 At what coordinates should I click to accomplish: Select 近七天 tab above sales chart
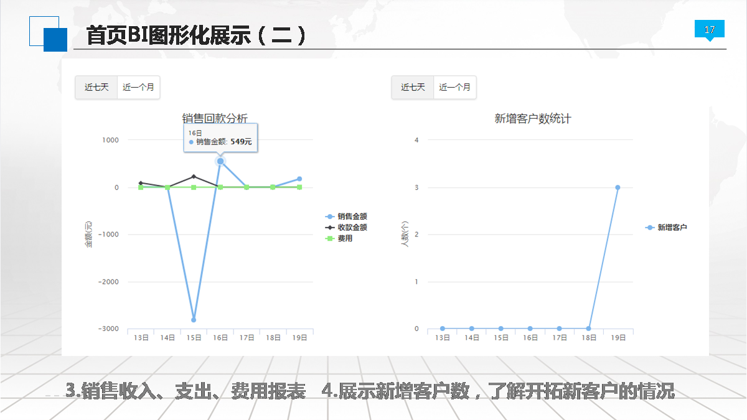coord(96,87)
